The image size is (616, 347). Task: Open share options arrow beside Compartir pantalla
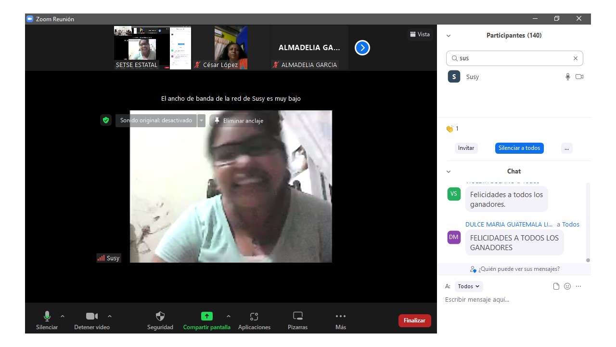point(229,317)
